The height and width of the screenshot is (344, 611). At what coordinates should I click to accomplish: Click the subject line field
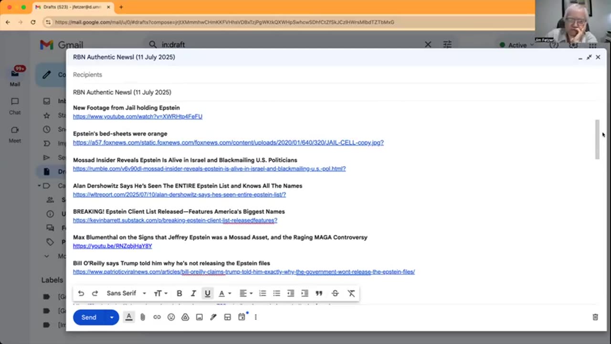tap(335, 92)
